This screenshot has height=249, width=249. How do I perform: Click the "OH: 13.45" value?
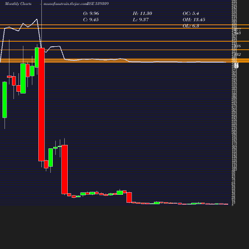194,19
